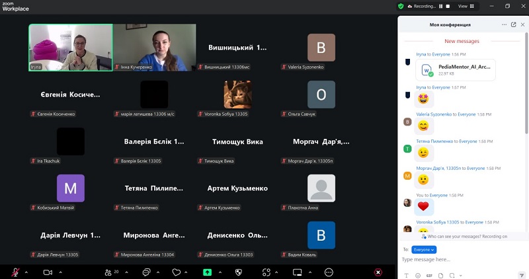The height and width of the screenshot is (279, 529).
Task: Pause the meeting recording
Action: click(x=440, y=6)
